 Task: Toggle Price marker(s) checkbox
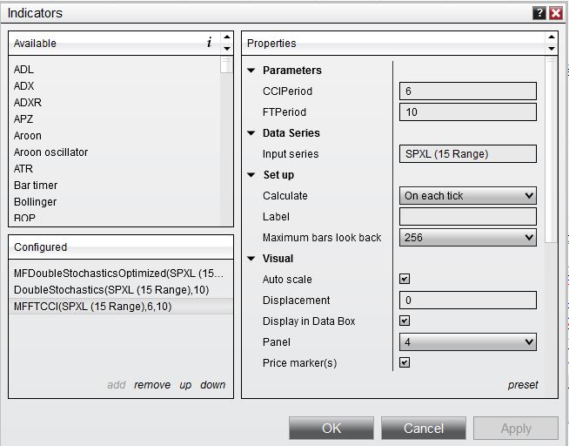(x=405, y=362)
